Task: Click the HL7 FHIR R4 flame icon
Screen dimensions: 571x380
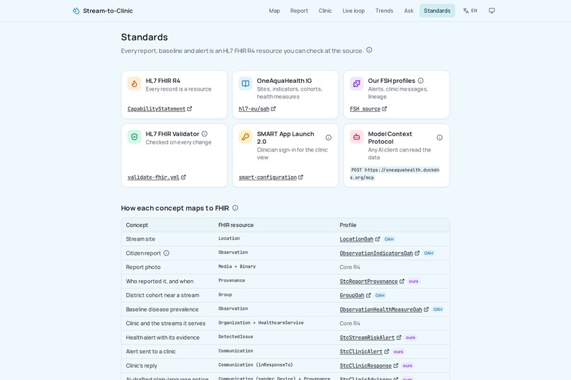Action: click(x=135, y=84)
